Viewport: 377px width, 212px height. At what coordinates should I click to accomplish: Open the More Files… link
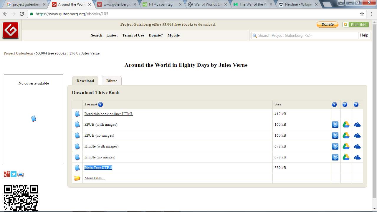pos(95,178)
